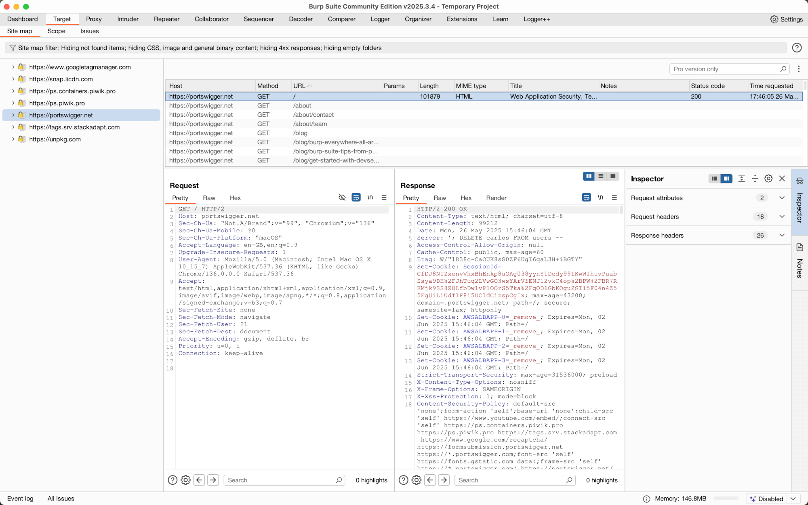Expand https://ps.containers.piwik.pro tree node

[x=13, y=91]
